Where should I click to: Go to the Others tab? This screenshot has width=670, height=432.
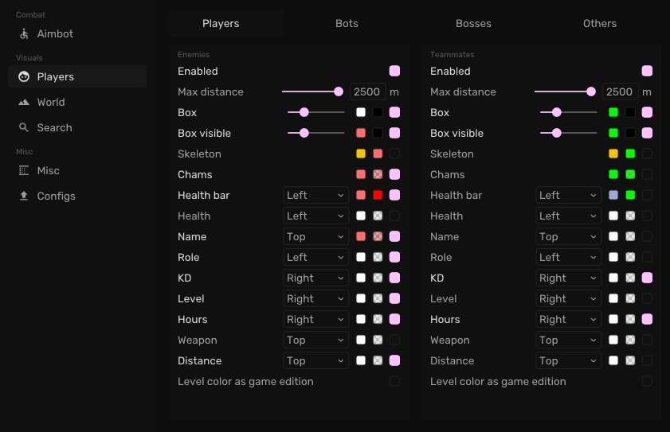click(x=599, y=23)
